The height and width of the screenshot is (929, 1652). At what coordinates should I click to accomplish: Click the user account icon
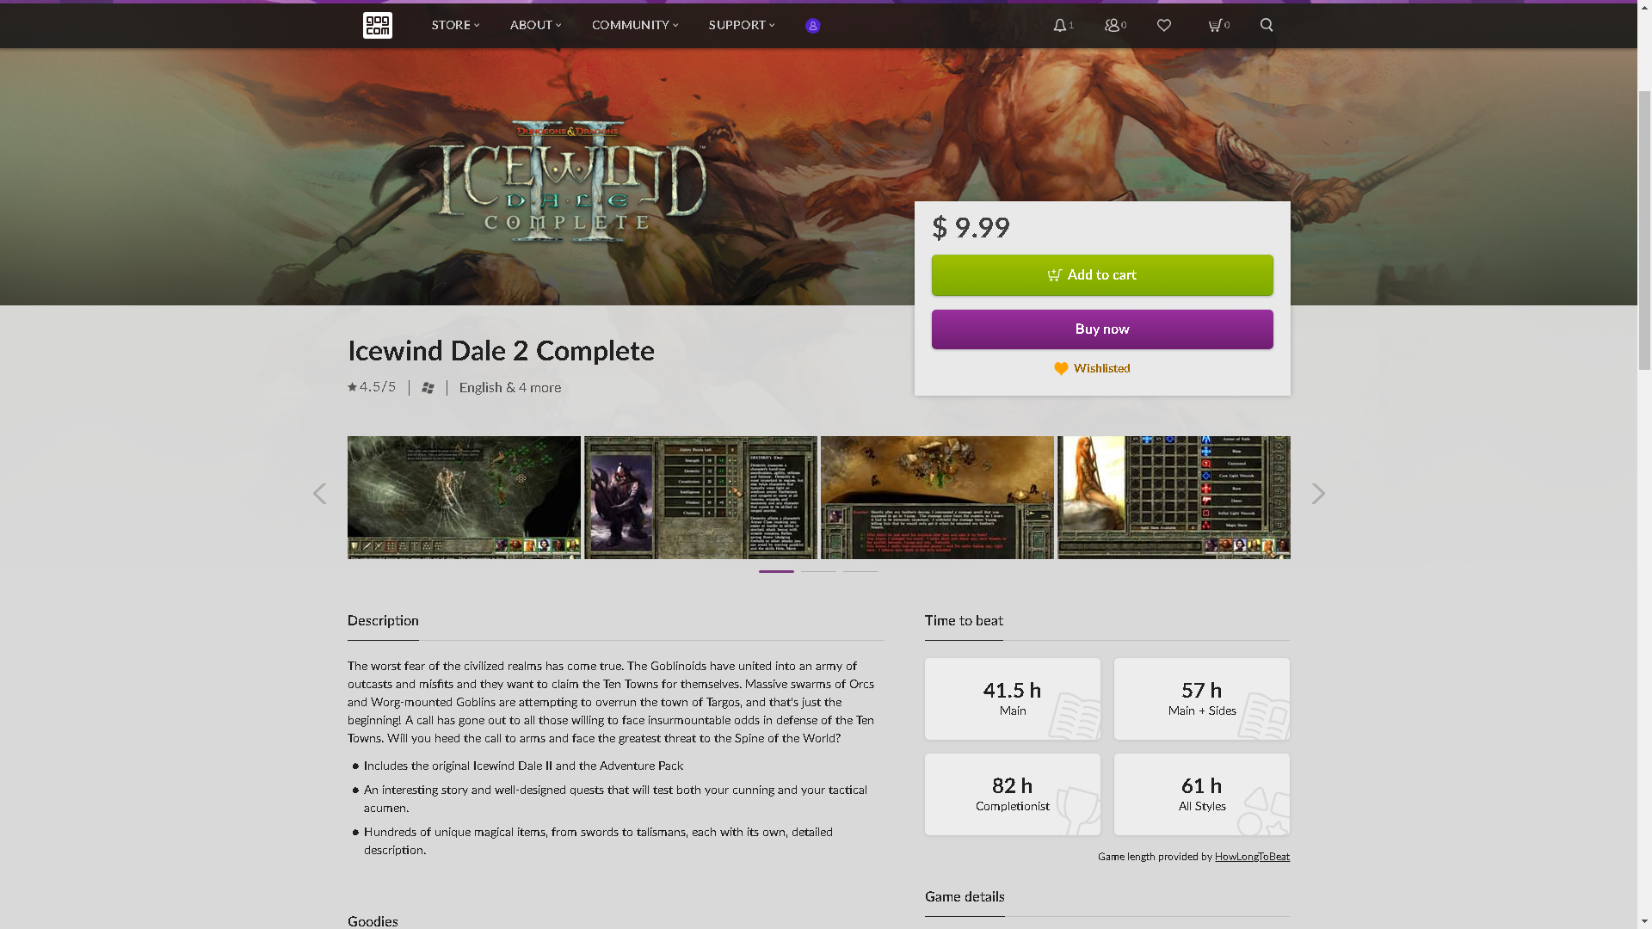(812, 25)
